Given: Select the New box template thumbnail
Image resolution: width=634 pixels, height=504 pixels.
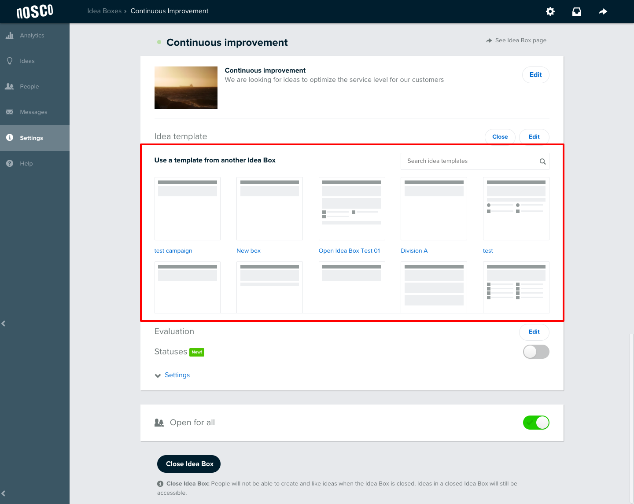Looking at the screenshot, I should click(x=269, y=209).
